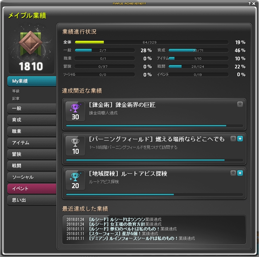Screen dimensions: 259x257
Task: Click the purple trophy icon worth 30
Action: pos(75,111)
